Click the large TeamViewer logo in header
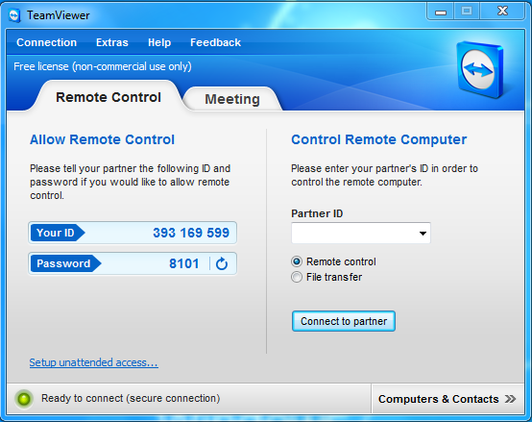The width and height of the screenshot is (532, 422). [480, 69]
